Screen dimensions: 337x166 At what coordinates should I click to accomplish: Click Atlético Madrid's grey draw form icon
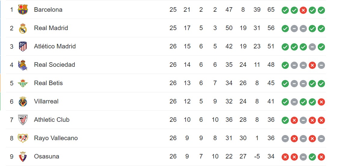pyautogui.click(x=312, y=47)
